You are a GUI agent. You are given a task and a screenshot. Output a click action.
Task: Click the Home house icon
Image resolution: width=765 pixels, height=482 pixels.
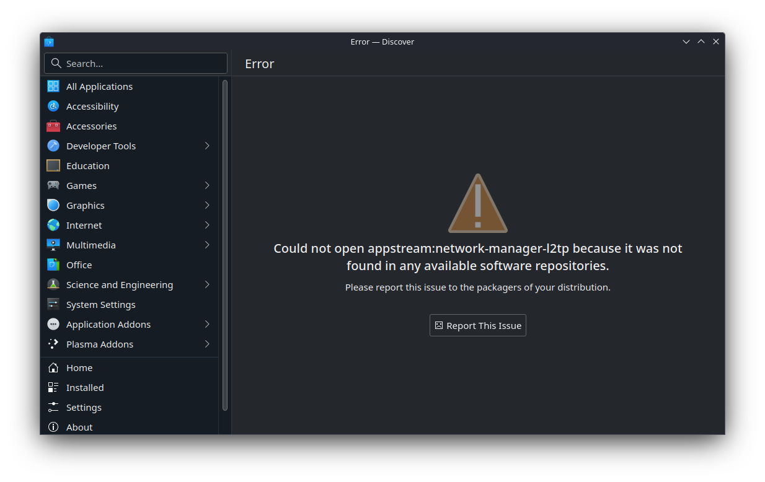coord(53,367)
